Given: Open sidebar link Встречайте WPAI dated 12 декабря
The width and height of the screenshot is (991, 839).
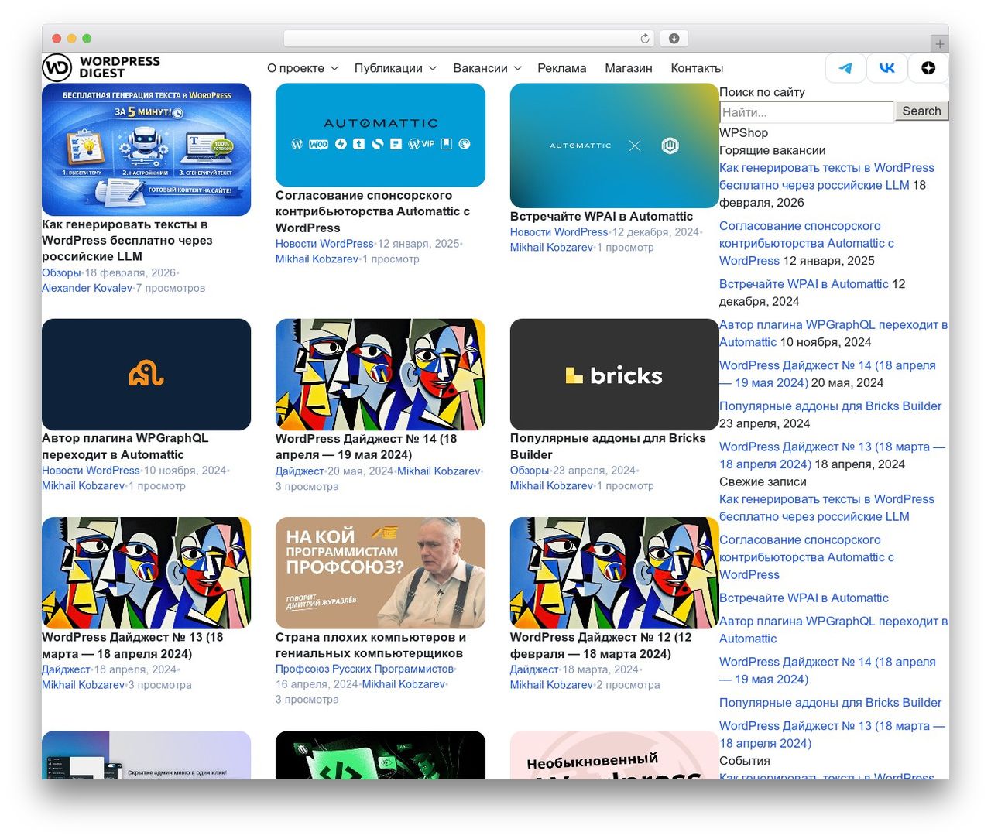Looking at the screenshot, I should [804, 284].
